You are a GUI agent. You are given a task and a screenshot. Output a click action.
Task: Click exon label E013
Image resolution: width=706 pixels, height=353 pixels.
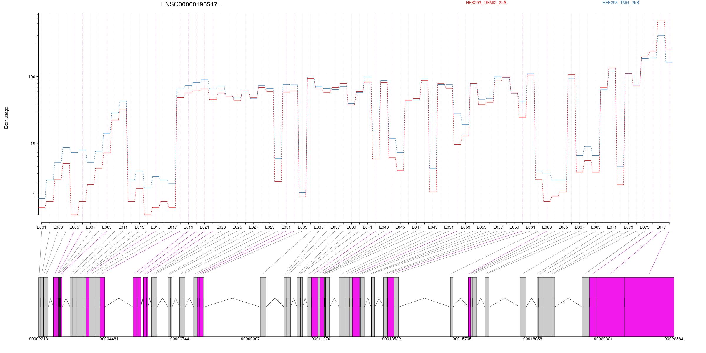click(x=139, y=227)
